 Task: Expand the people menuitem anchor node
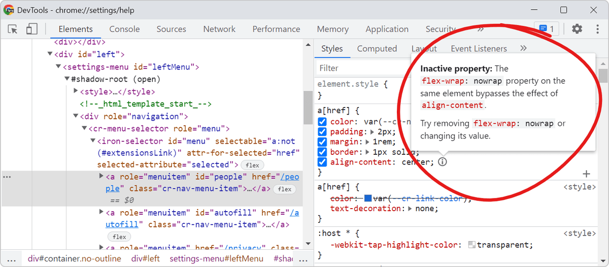[x=101, y=176]
